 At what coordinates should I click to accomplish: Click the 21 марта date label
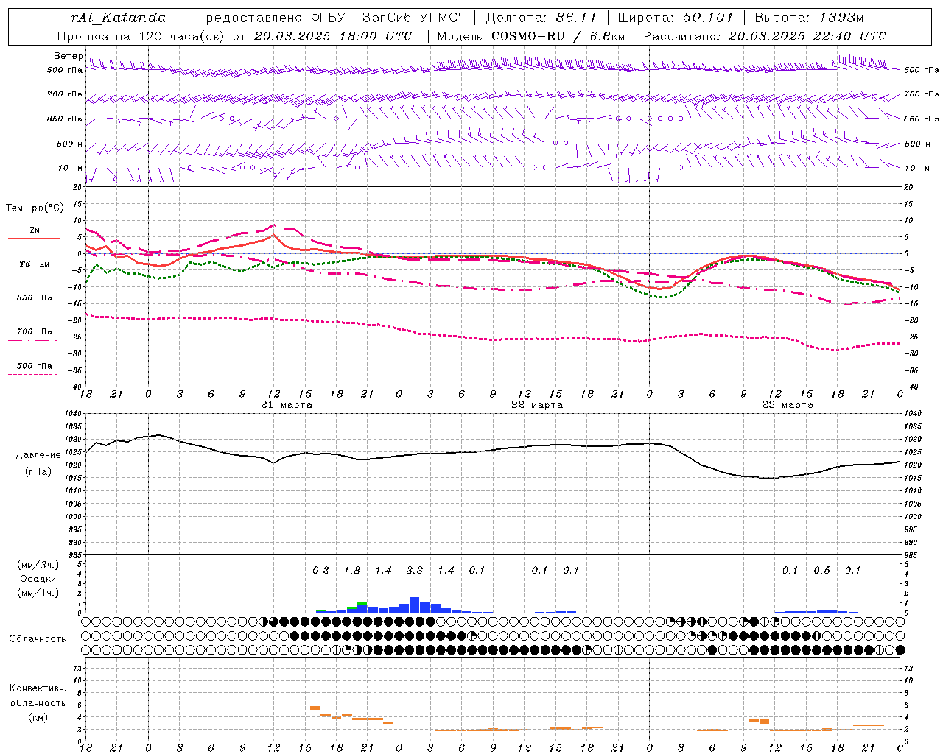pyautogui.click(x=287, y=405)
